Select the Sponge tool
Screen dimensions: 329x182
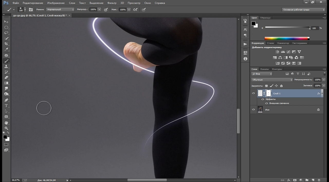pos(6,94)
